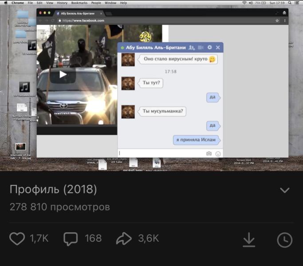Click the chat message input field
303x266 pixels.
point(161,153)
